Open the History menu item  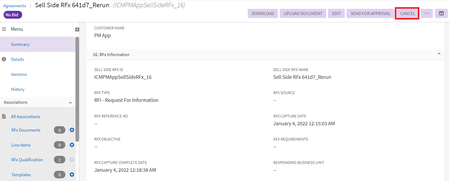[18, 89]
